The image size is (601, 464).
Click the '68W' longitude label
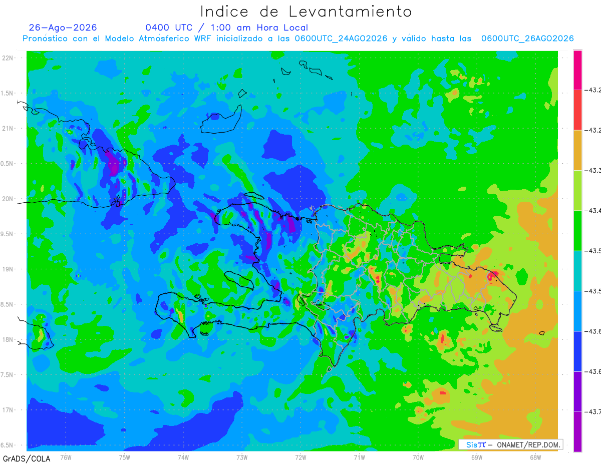[535, 457]
